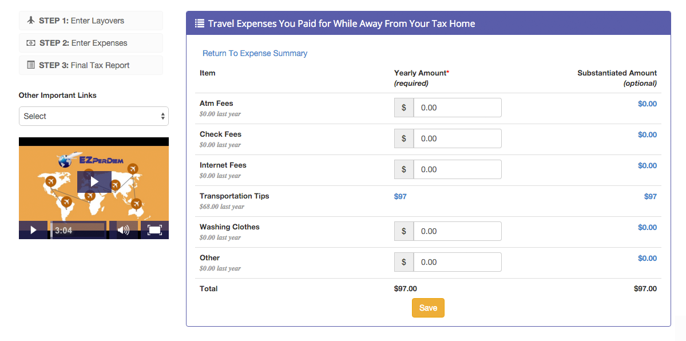
Task: Mute the video with the volume icon
Action: 123,230
